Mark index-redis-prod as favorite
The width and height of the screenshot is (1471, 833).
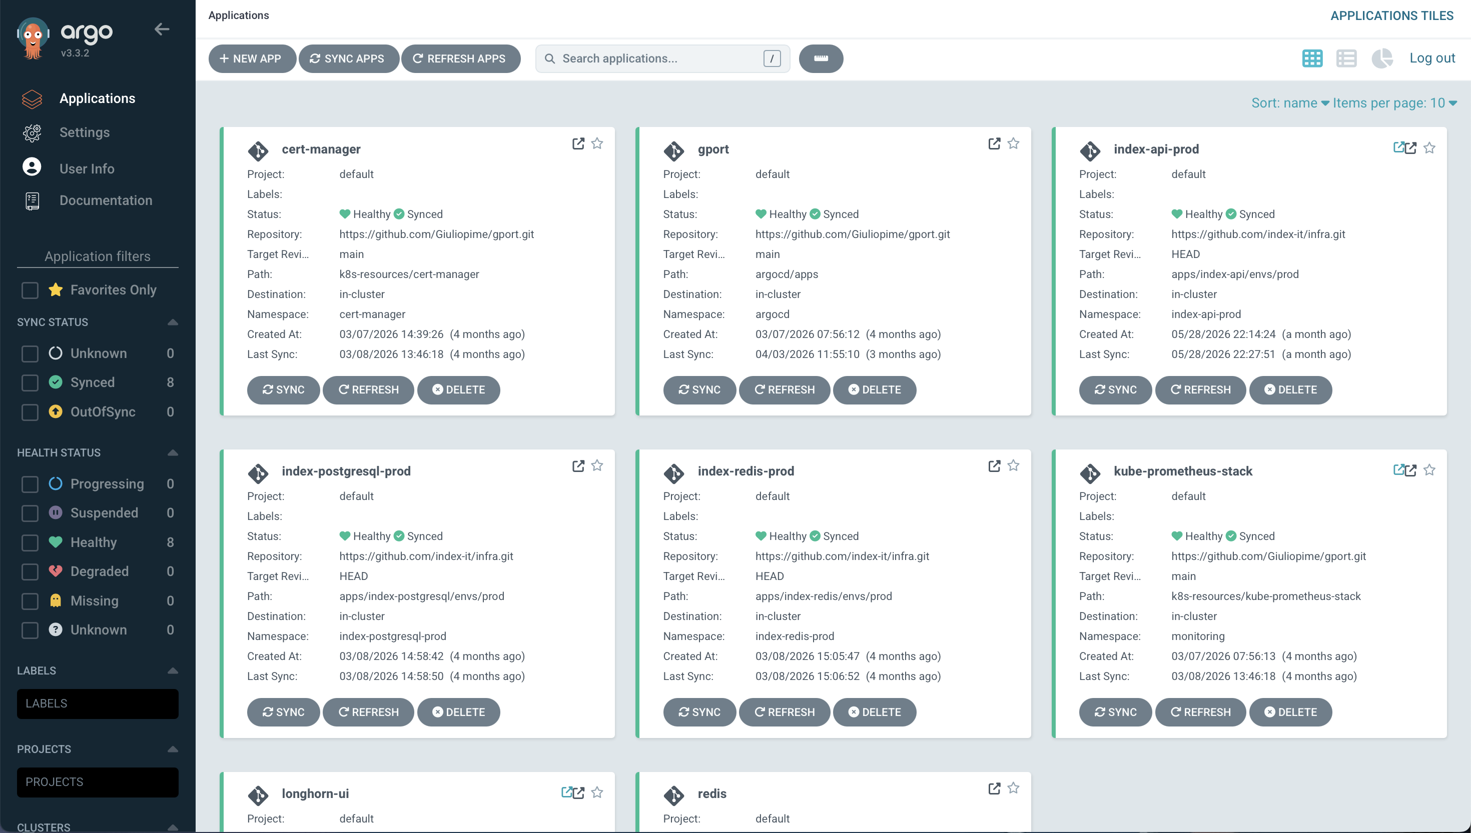click(x=1013, y=465)
